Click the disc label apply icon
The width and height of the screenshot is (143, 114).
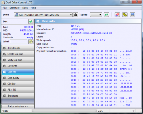tap(31, 42)
